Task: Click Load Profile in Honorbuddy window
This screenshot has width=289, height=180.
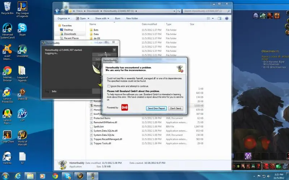Action: [x=104, y=55]
